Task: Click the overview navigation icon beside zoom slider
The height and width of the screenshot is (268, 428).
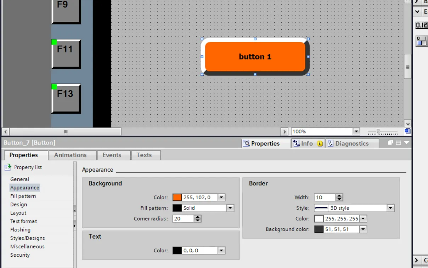Action: coord(408,131)
